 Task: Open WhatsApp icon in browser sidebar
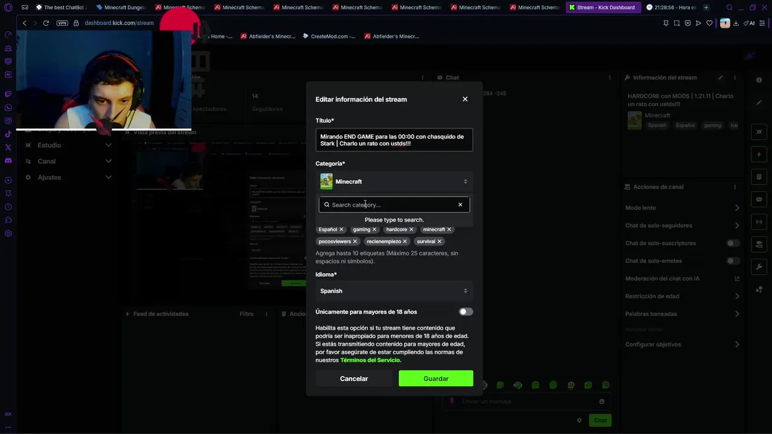8,107
